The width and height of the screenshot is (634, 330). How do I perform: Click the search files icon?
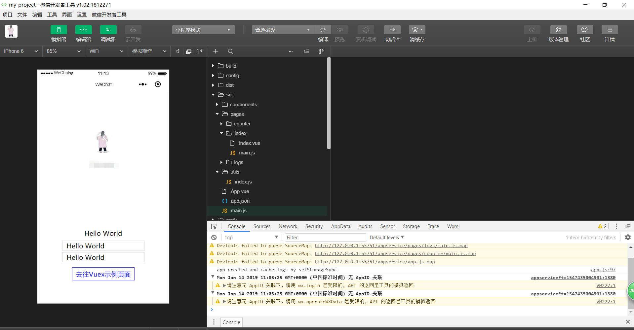click(x=230, y=51)
